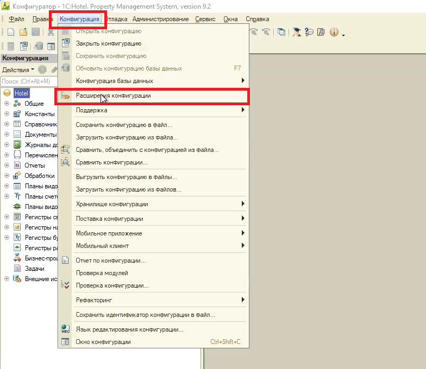Click the Отчеты chart icon in tree
Image resolution: width=426 pixels, height=369 pixels.
(x=17, y=166)
